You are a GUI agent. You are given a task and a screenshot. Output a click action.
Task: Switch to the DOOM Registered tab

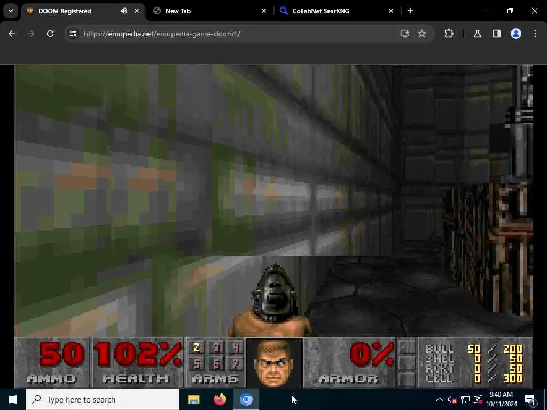point(83,11)
